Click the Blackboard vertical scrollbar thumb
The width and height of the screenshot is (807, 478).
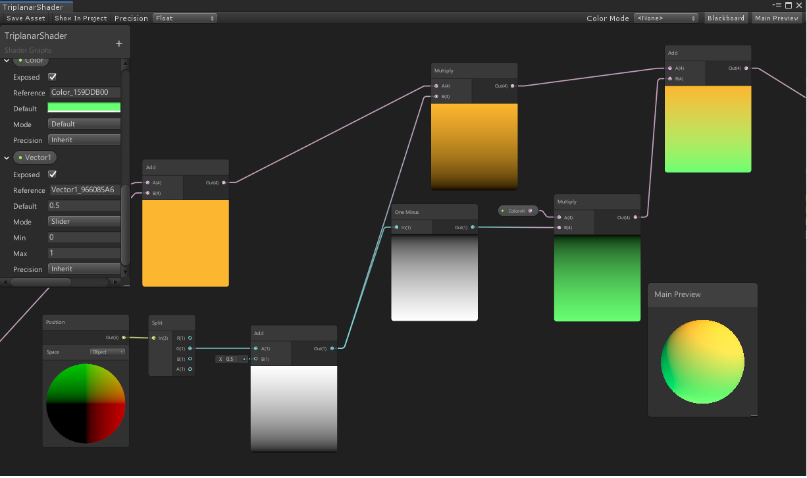click(126, 225)
